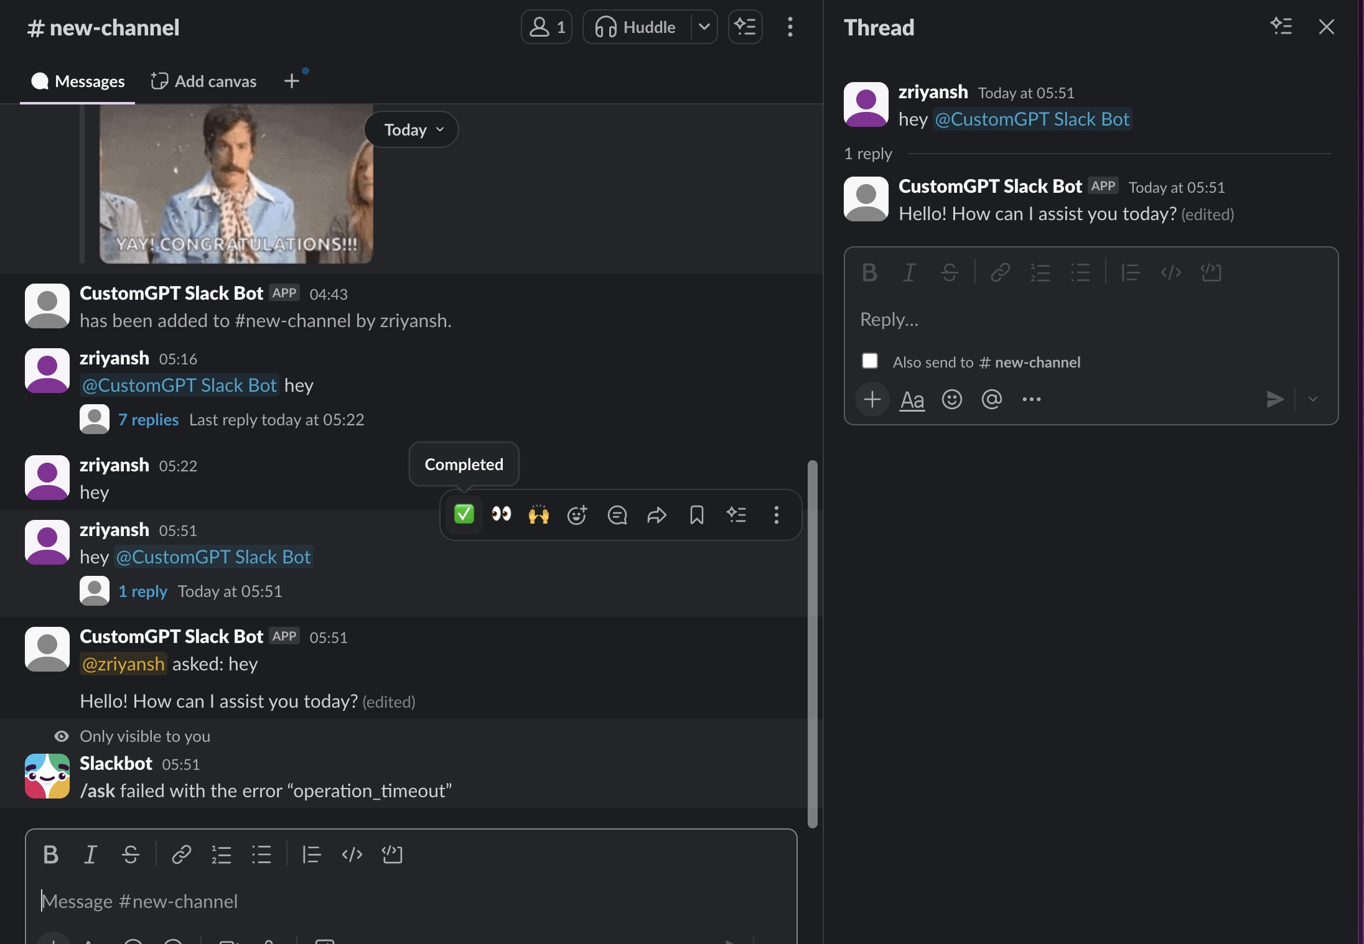Expand send options arrow in thread reply box
Image resolution: width=1364 pixels, height=944 pixels.
[x=1313, y=399]
